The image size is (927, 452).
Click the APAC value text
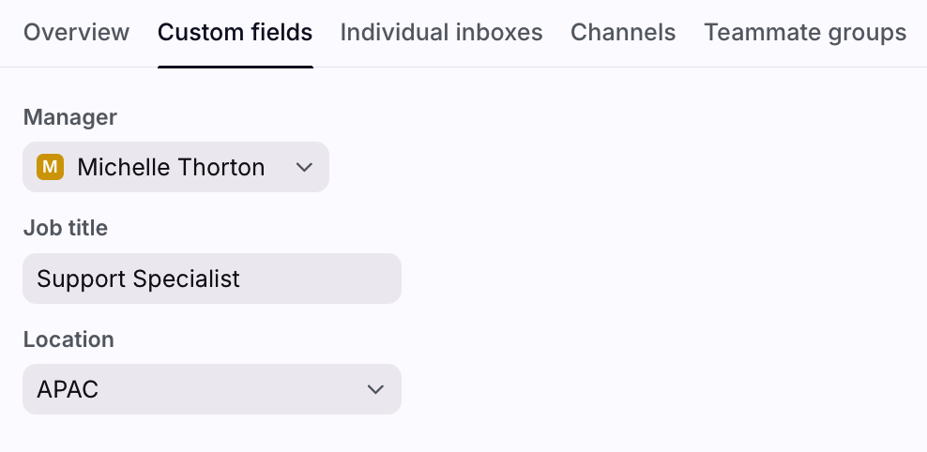point(68,389)
